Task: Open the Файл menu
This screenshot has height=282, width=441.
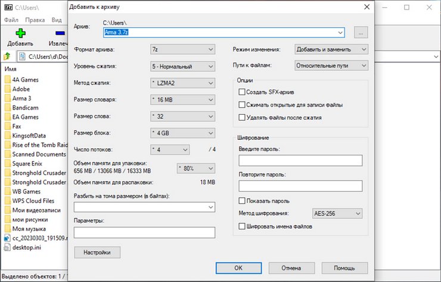Action: pos(11,20)
